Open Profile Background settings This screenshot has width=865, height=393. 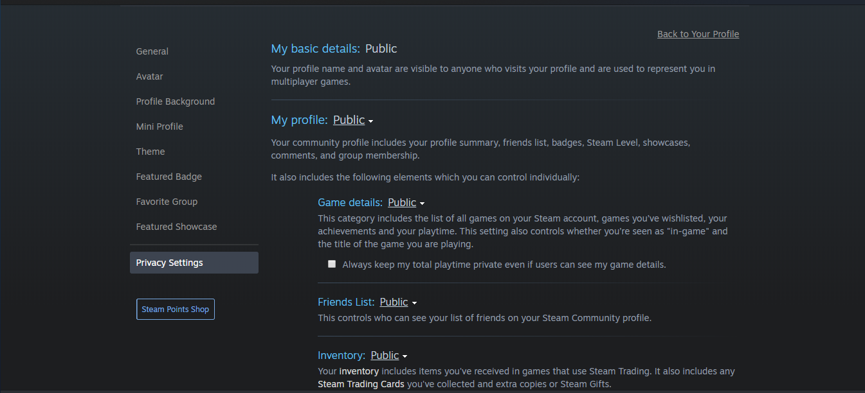click(175, 101)
